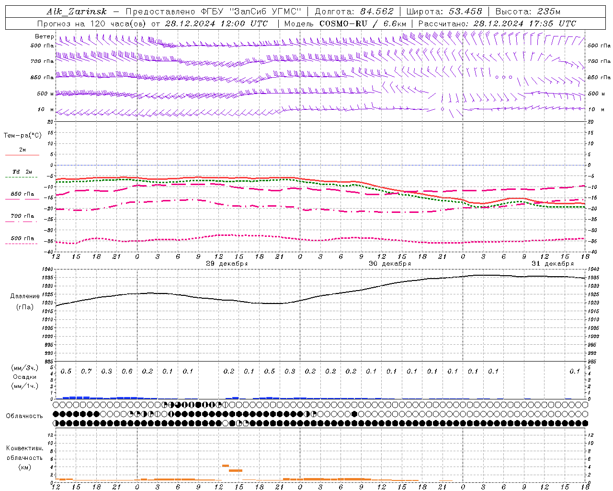Click the station title "Alk_Zarinsk"

coord(77,12)
